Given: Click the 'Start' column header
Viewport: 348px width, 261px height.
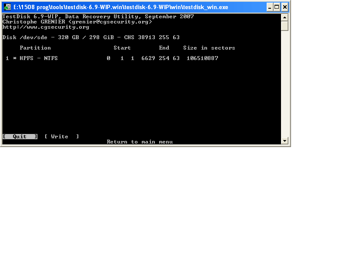Looking at the screenshot, I should [x=122, y=48].
